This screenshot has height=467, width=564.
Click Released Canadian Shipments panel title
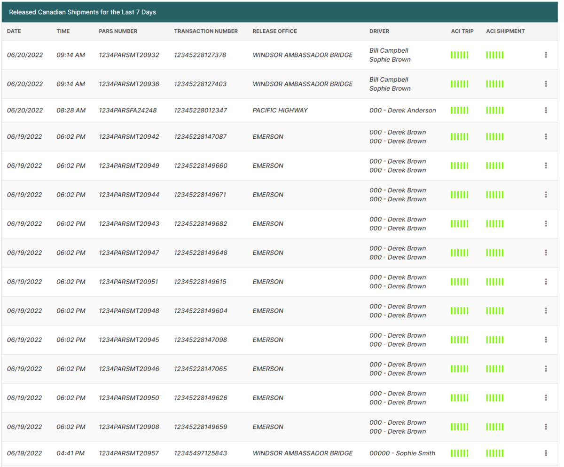pyautogui.click(x=83, y=12)
